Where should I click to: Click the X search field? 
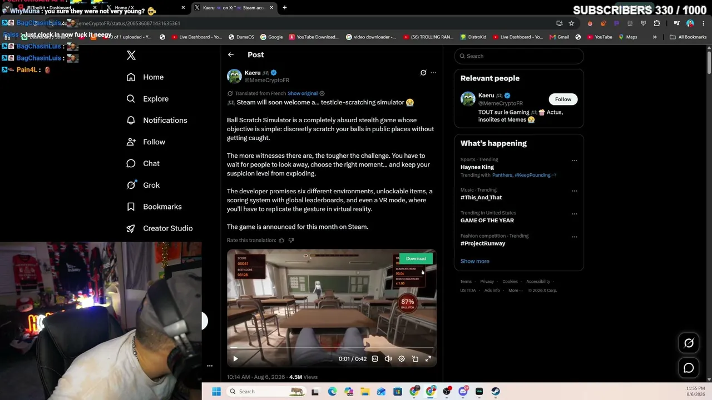[x=519, y=56]
